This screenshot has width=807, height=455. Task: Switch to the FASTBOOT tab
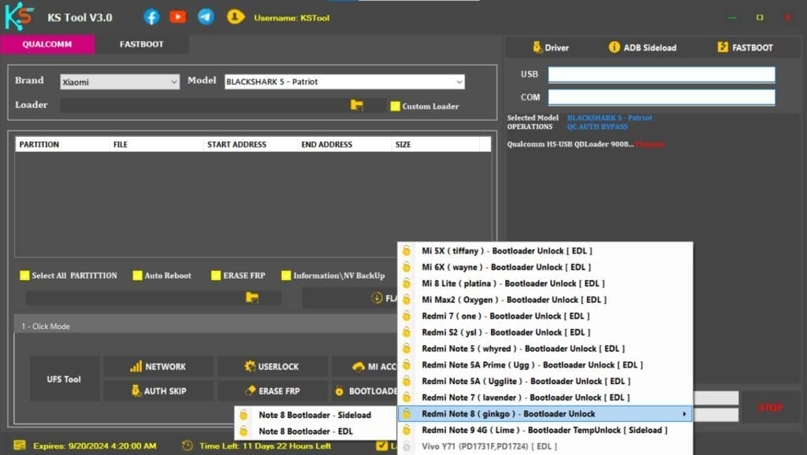point(141,45)
